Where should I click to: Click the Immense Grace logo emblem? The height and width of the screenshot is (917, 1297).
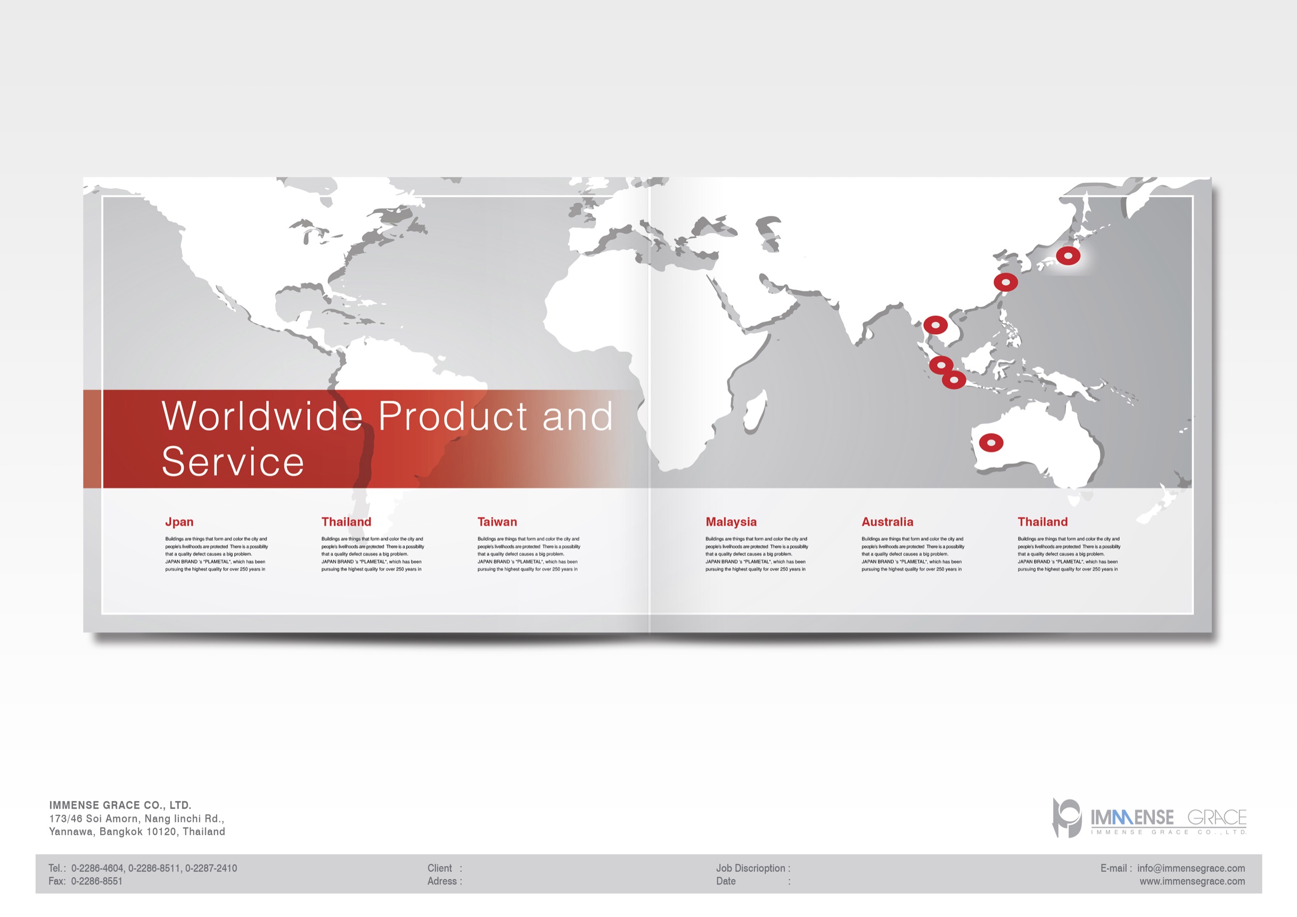(x=1066, y=817)
